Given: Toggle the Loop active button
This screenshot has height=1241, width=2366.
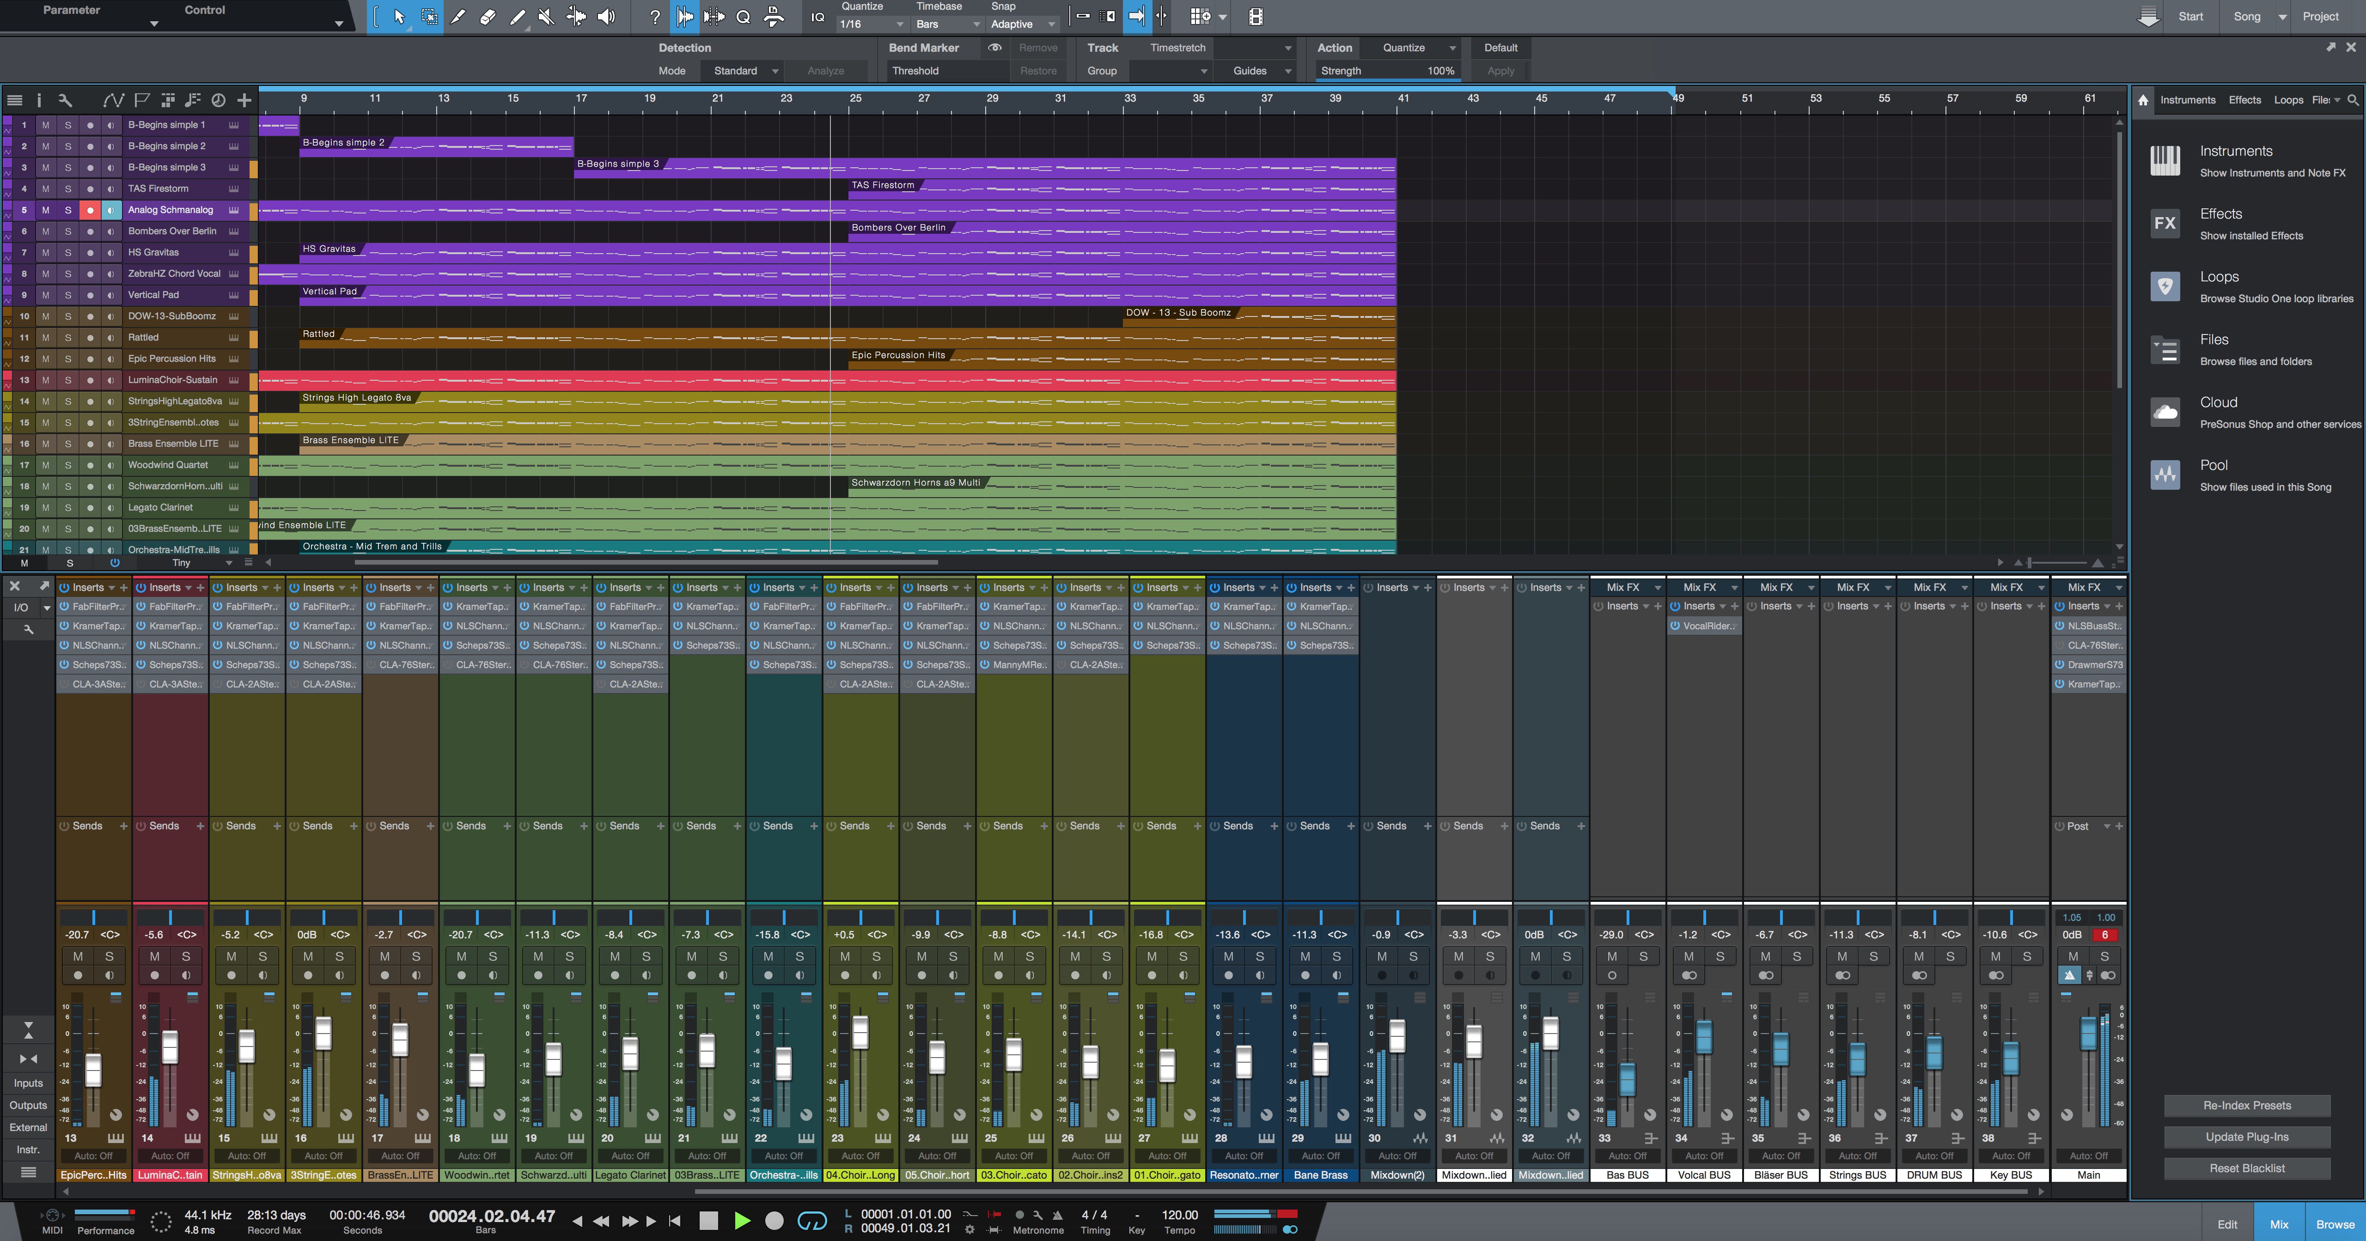Looking at the screenshot, I should [x=812, y=1221].
